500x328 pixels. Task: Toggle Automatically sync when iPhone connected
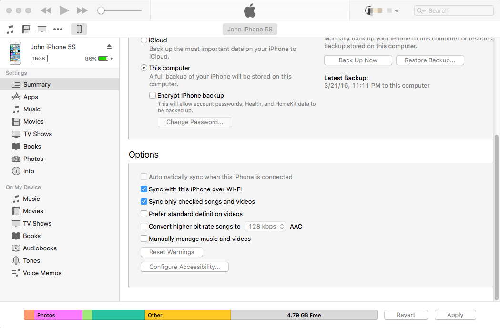click(144, 177)
